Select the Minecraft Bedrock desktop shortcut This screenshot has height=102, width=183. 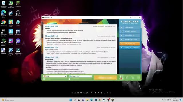point(4,42)
